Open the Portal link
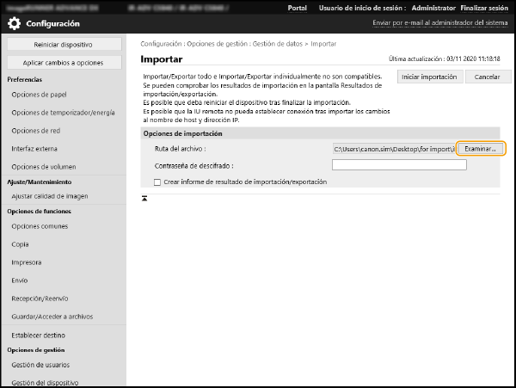The image size is (516, 388). tap(297, 7)
